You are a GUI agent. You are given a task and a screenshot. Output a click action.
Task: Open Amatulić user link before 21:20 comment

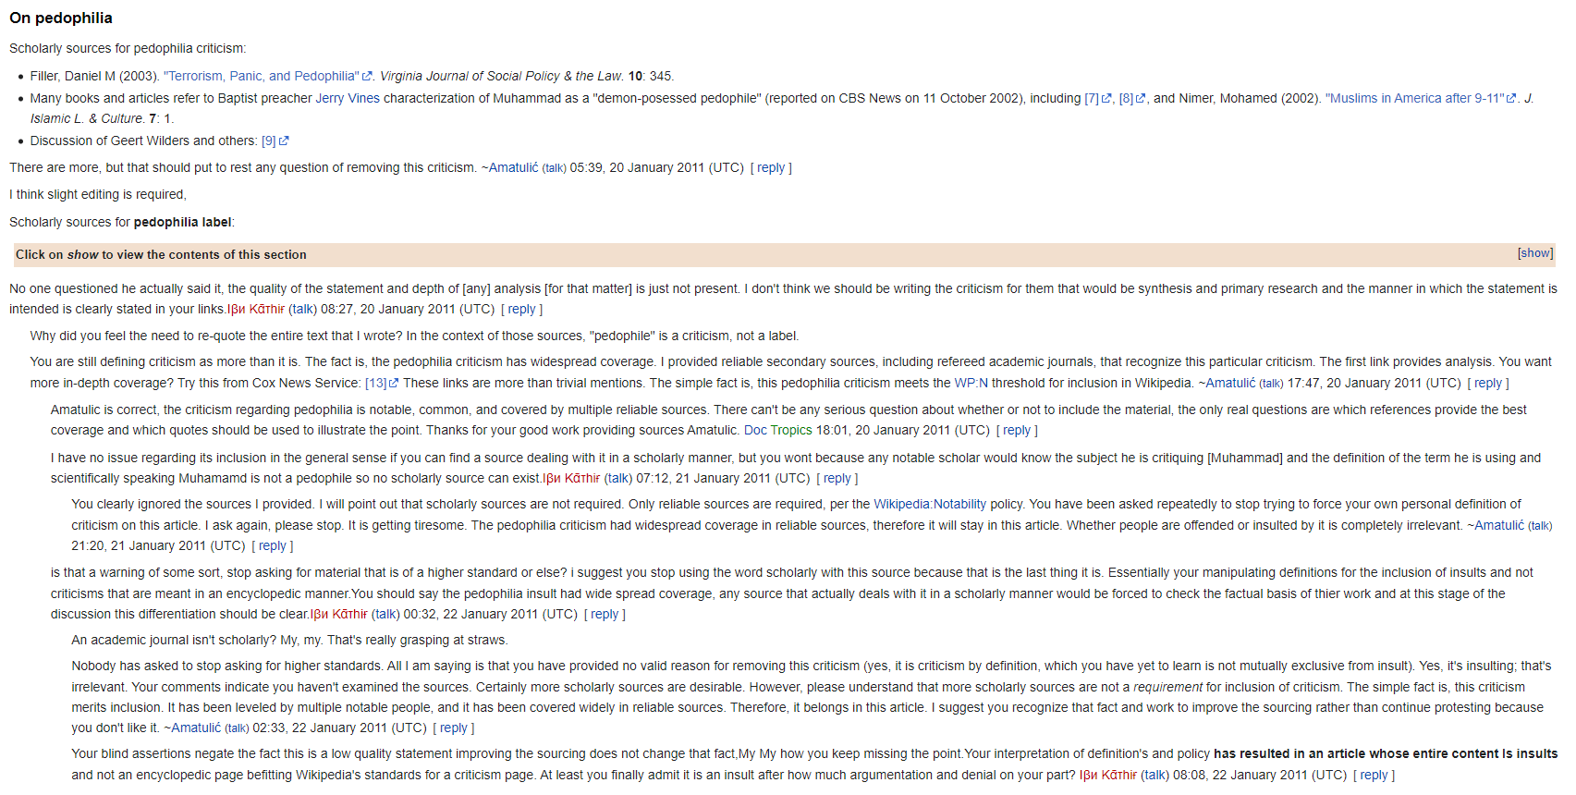[x=1499, y=525]
